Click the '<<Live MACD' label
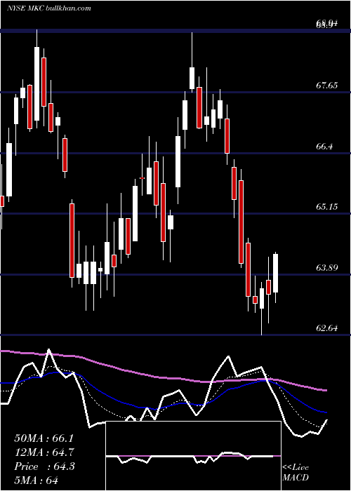The width and height of the screenshot is (351, 491). tap(296, 472)
